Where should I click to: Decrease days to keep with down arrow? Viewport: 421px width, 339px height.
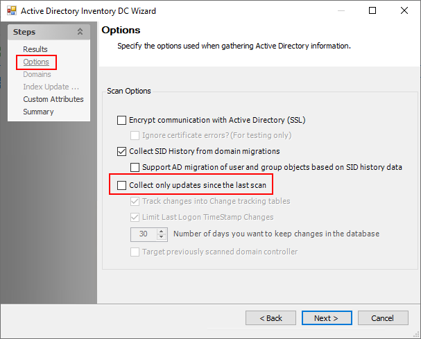pyautogui.click(x=162, y=237)
